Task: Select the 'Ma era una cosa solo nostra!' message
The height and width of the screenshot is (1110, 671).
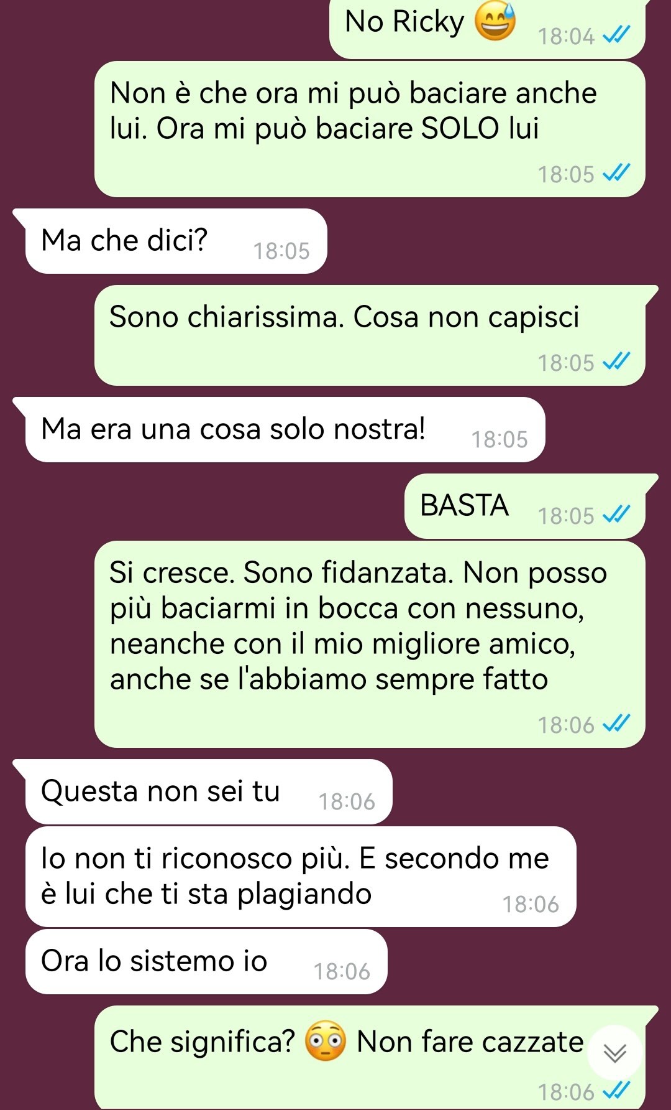Action: click(285, 429)
